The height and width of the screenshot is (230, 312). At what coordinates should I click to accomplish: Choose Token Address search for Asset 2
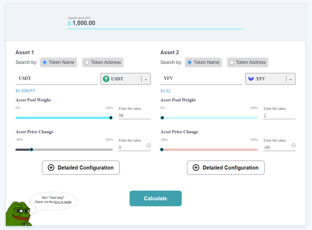232,62
